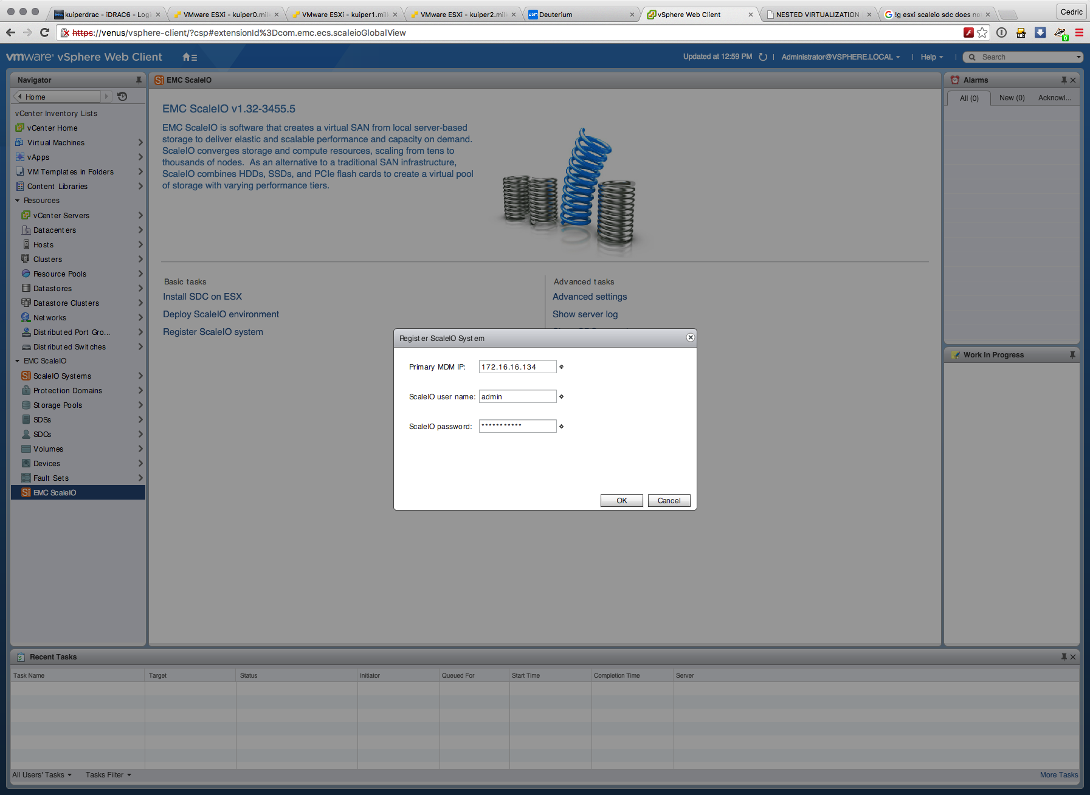Pin the Work In Progress panel

(x=1072, y=355)
